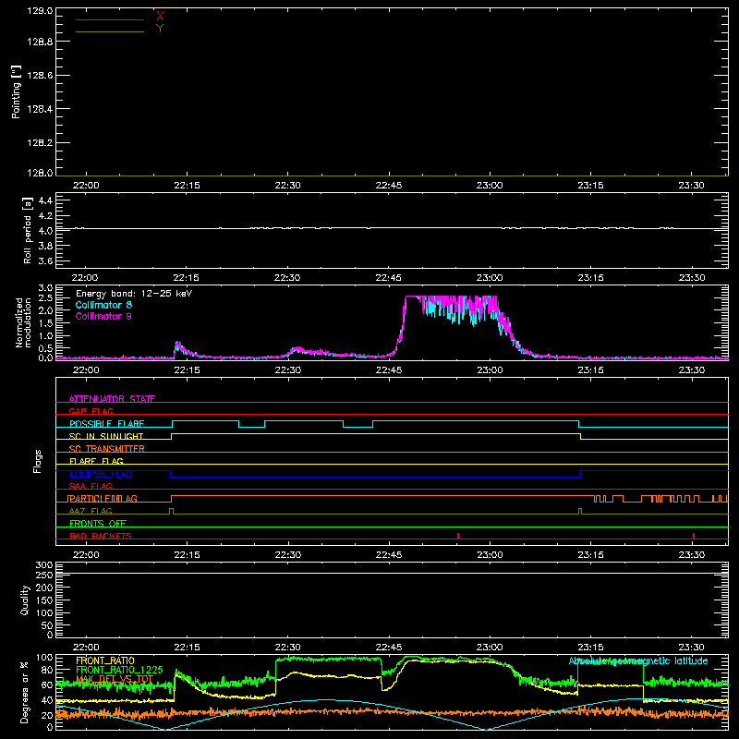Select the X legend label
The height and width of the screenshot is (739, 739).
point(160,16)
